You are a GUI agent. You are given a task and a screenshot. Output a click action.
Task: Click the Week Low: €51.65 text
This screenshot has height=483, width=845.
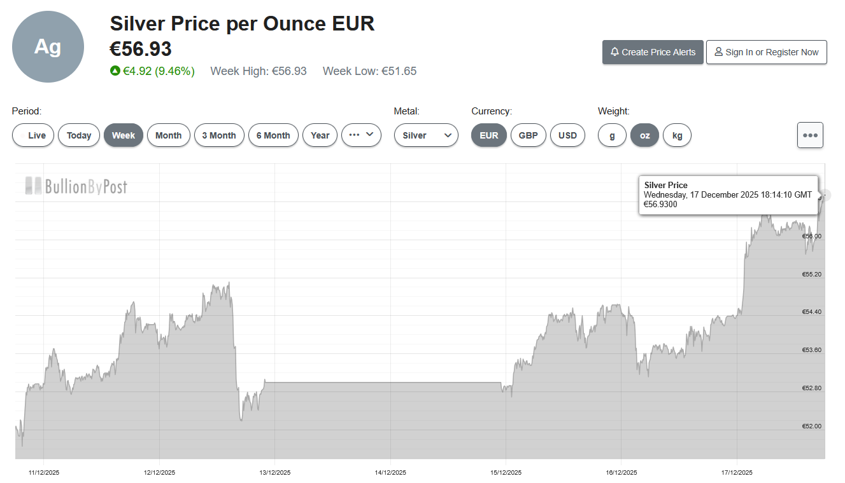click(370, 71)
